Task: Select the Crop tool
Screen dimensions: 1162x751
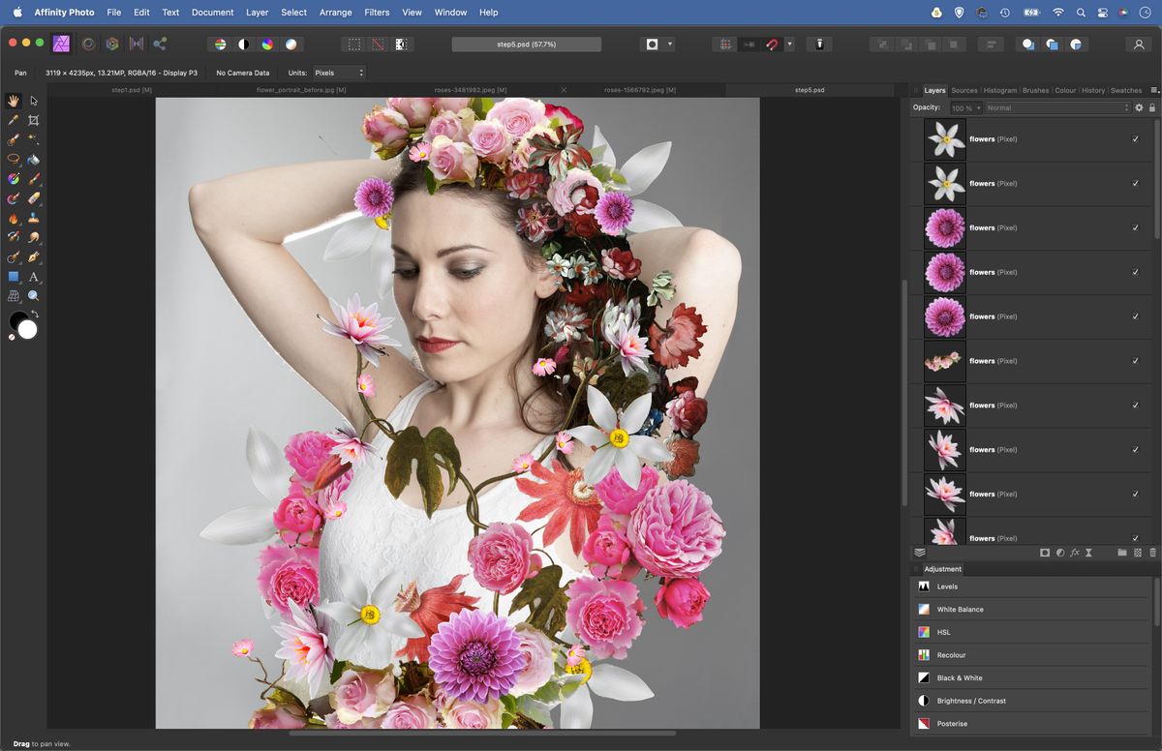Action: point(33,120)
